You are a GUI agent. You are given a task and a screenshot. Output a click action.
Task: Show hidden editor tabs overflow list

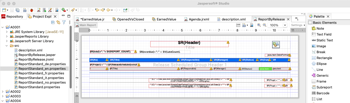297,19
